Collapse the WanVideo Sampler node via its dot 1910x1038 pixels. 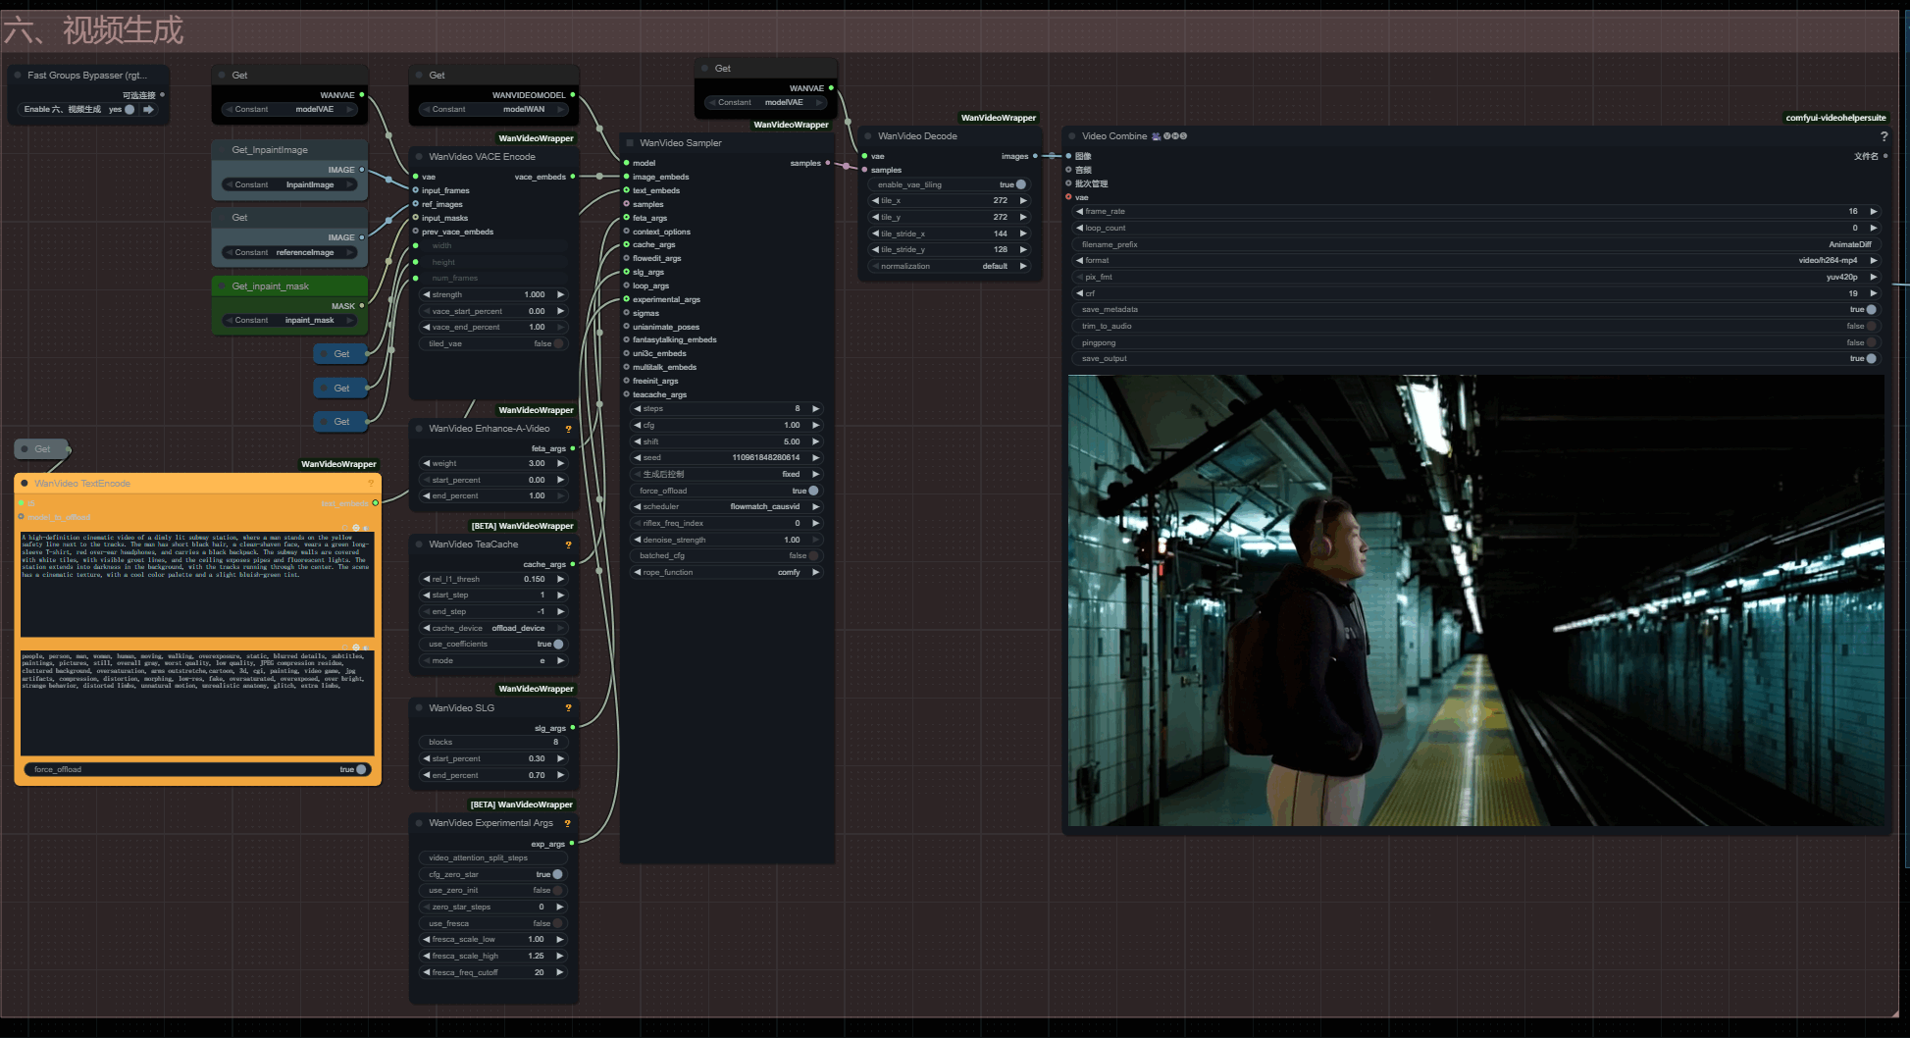[630, 143]
